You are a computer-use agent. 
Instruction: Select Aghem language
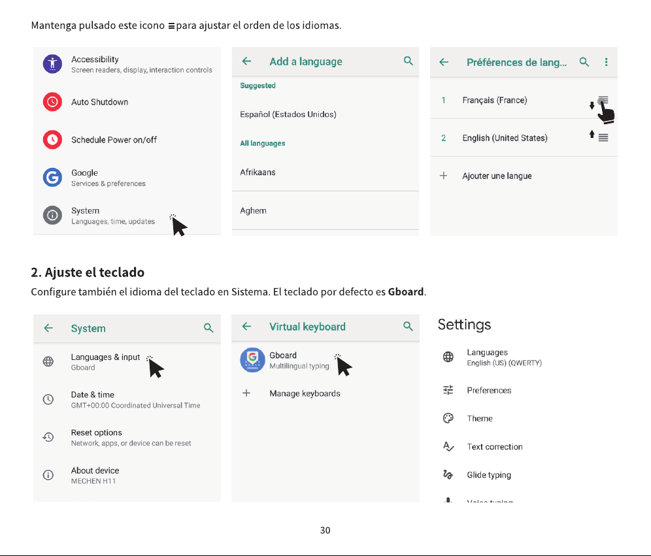[x=325, y=210]
